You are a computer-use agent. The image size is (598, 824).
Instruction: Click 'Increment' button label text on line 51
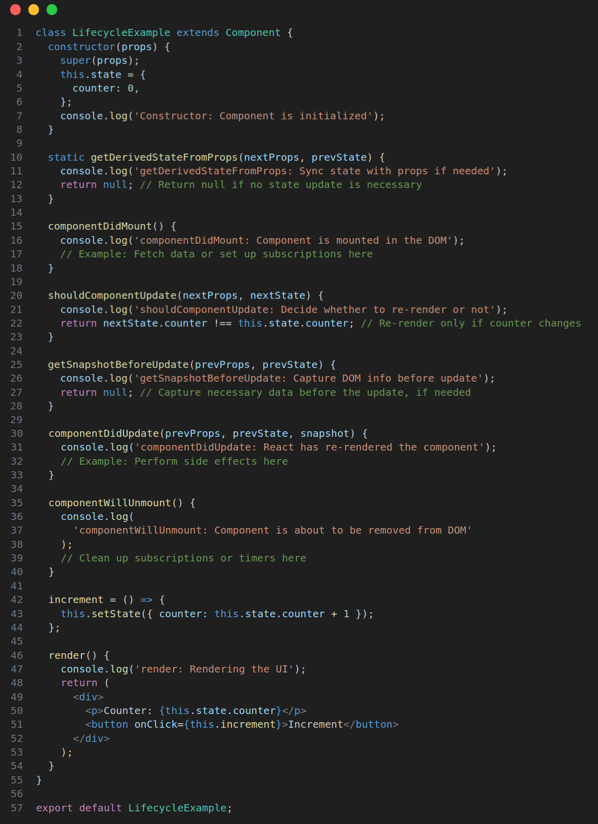(315, 724)
